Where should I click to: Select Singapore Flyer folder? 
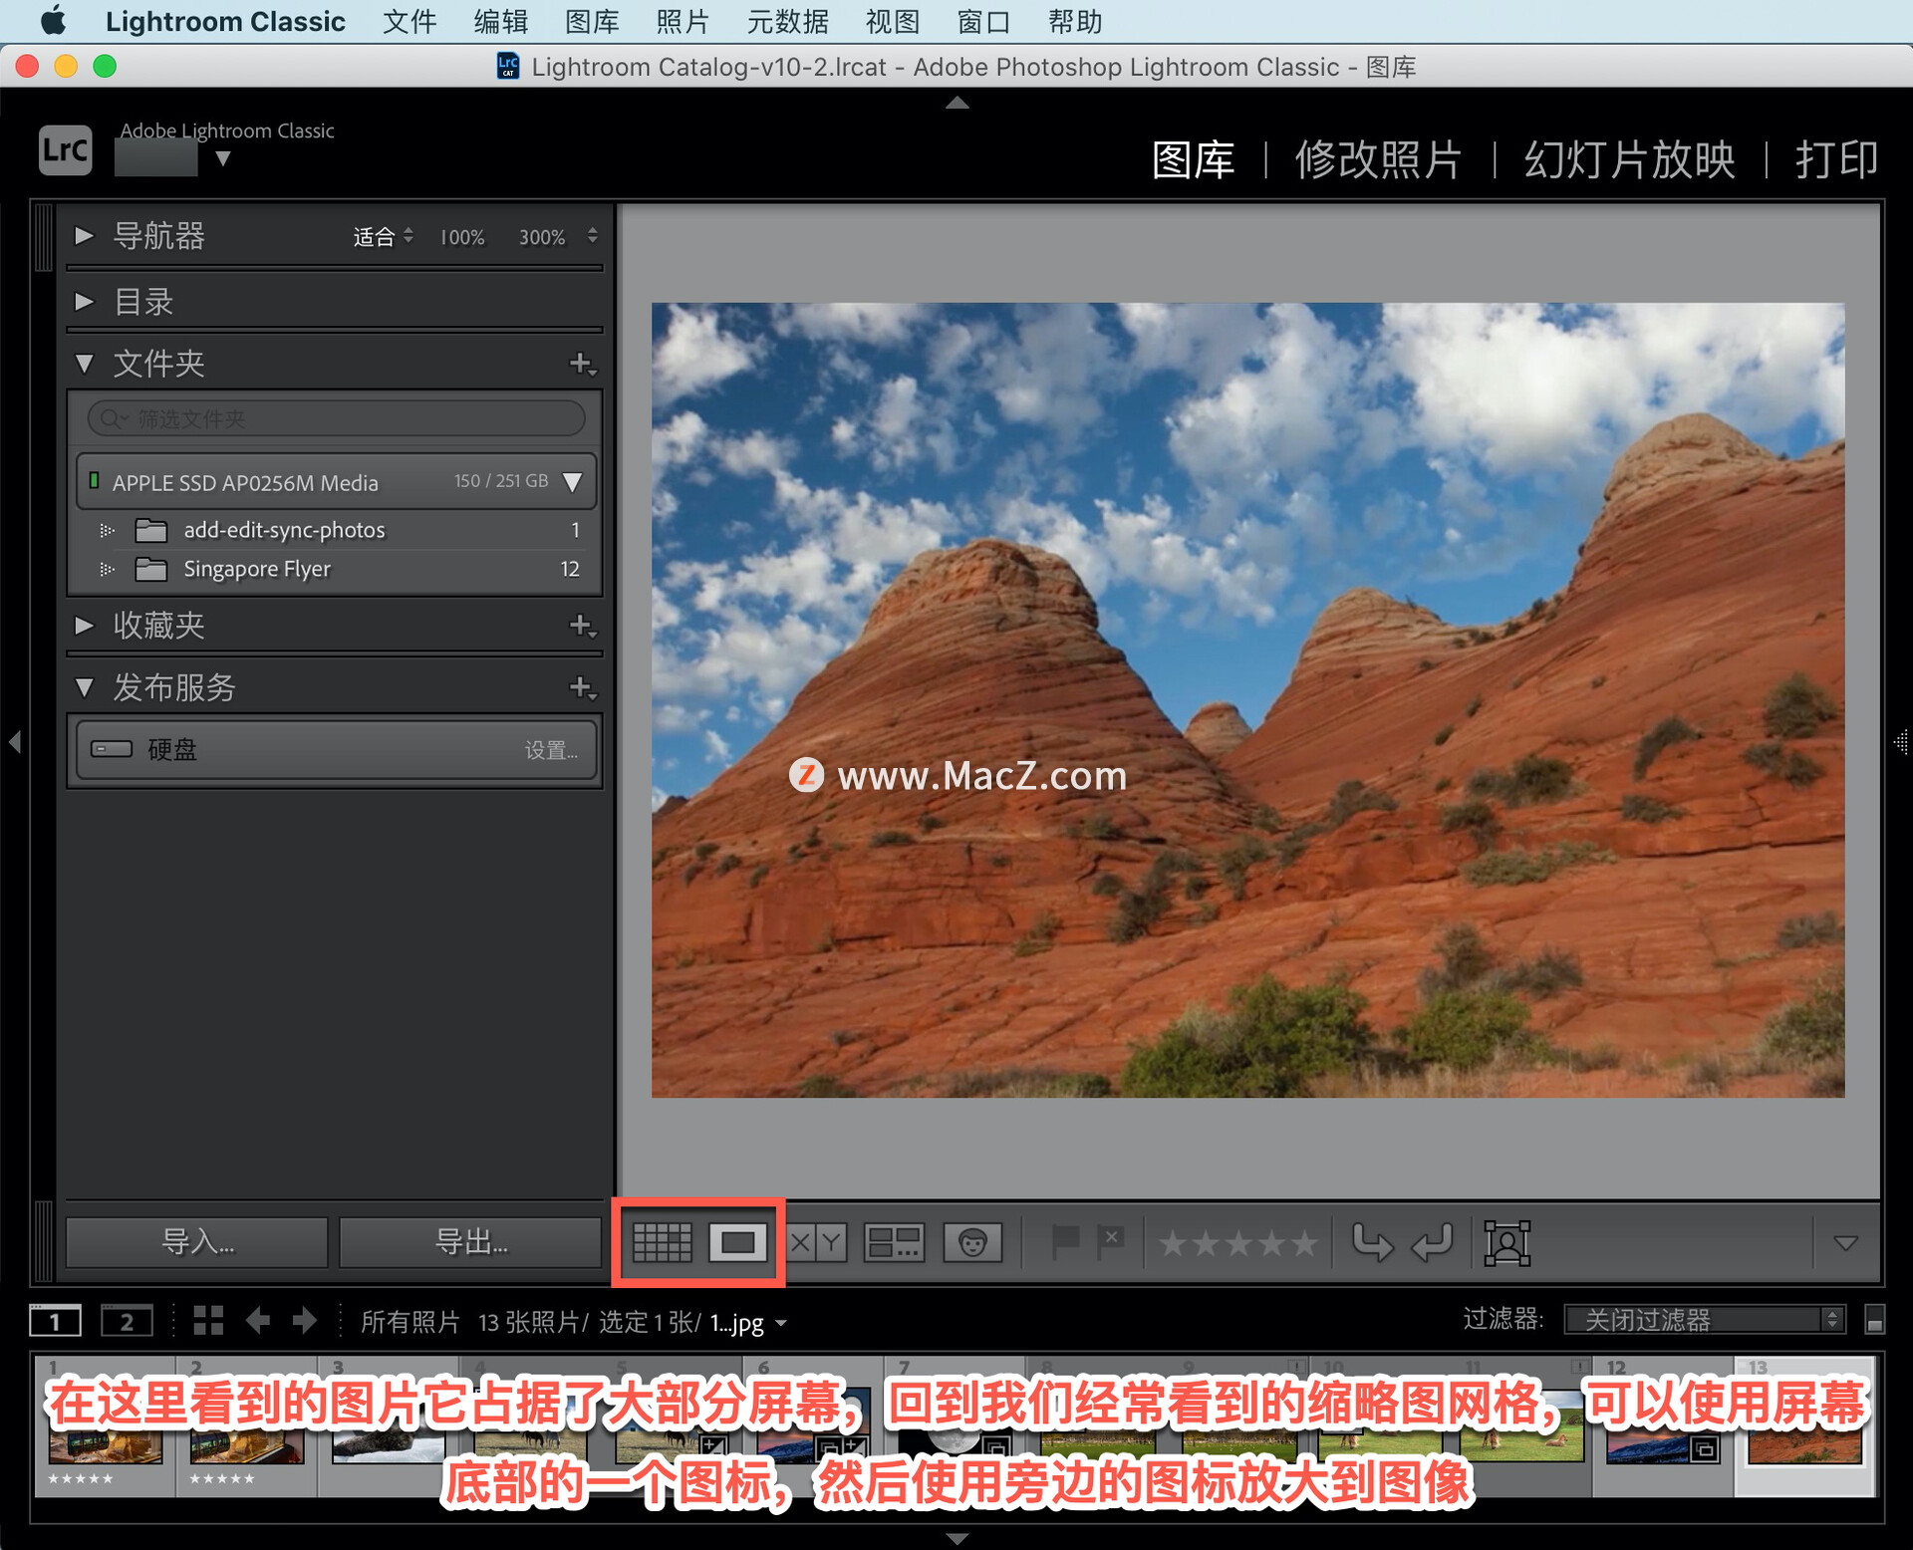point(257,569)
